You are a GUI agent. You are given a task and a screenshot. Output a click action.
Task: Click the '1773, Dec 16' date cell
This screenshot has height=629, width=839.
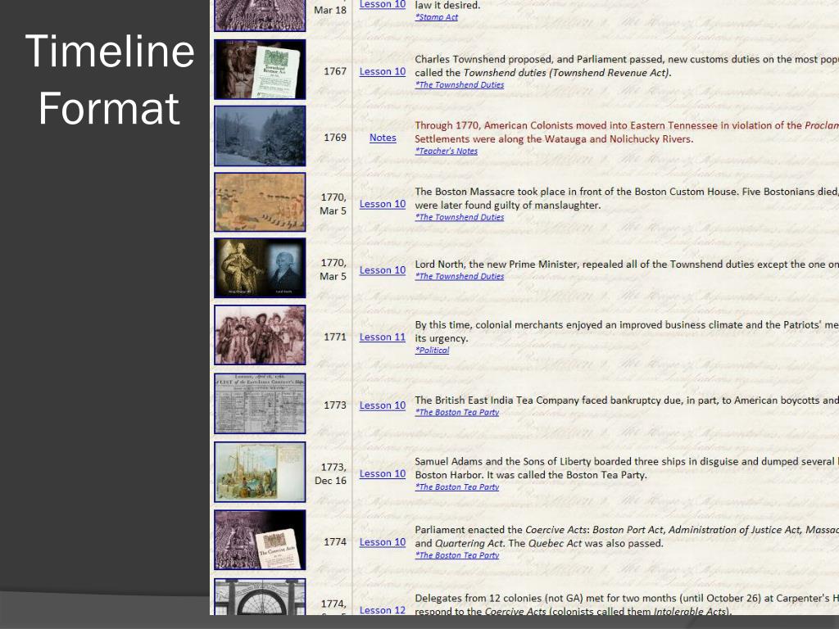(331, 474)
